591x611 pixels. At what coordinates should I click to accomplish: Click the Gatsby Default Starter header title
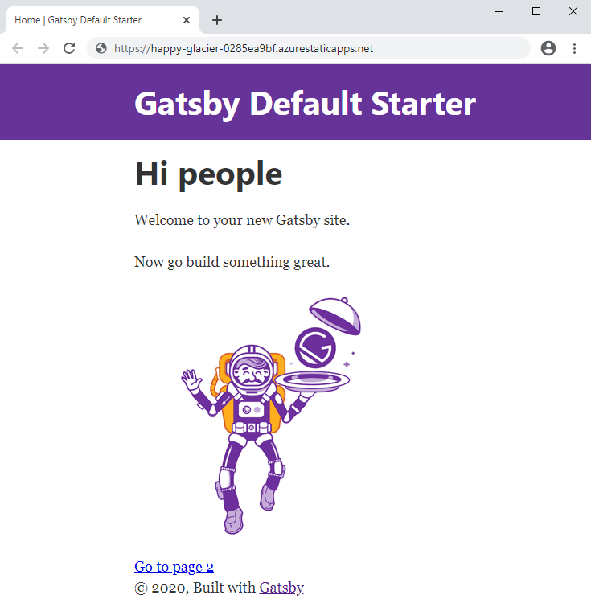point(305,104)
